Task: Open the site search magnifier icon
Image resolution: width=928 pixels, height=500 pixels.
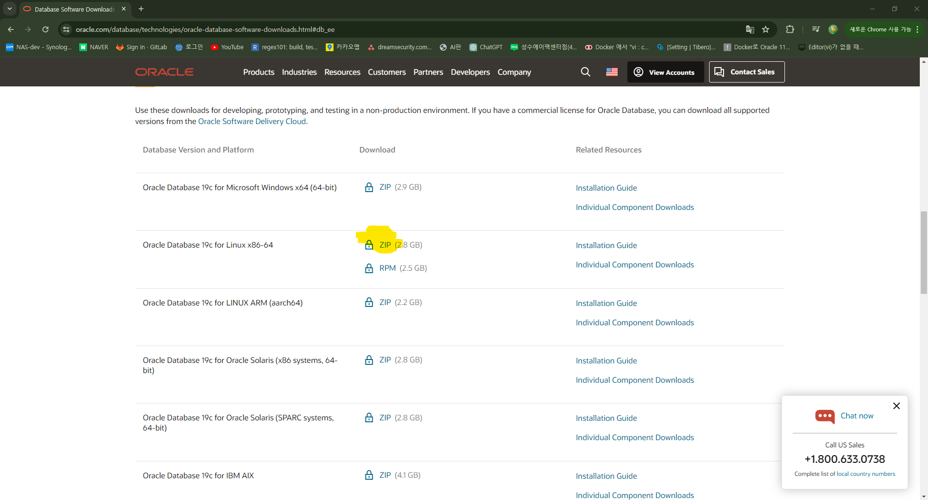Action: (x=585, y=72)
